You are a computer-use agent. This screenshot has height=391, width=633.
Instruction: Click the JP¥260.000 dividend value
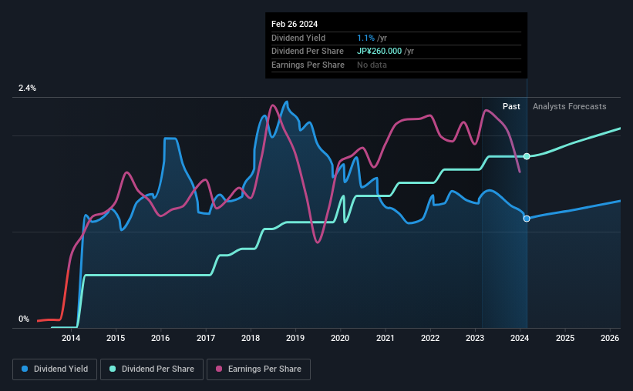pos(379,52)
